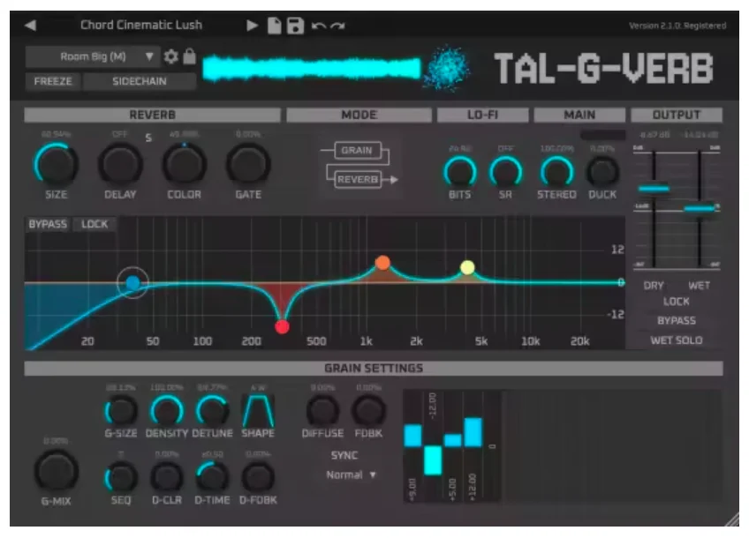This screenshot has width=749, height=538.
Task: Click the WET level fader handle
Action: coord(700,208)
